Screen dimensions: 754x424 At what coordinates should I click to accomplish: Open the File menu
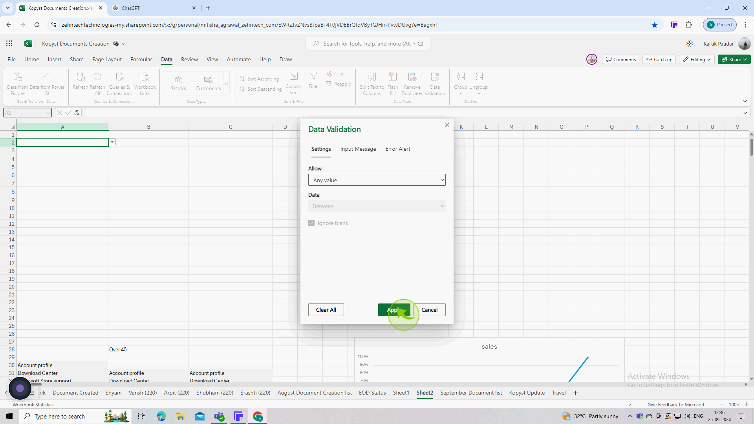click(12, 59)
